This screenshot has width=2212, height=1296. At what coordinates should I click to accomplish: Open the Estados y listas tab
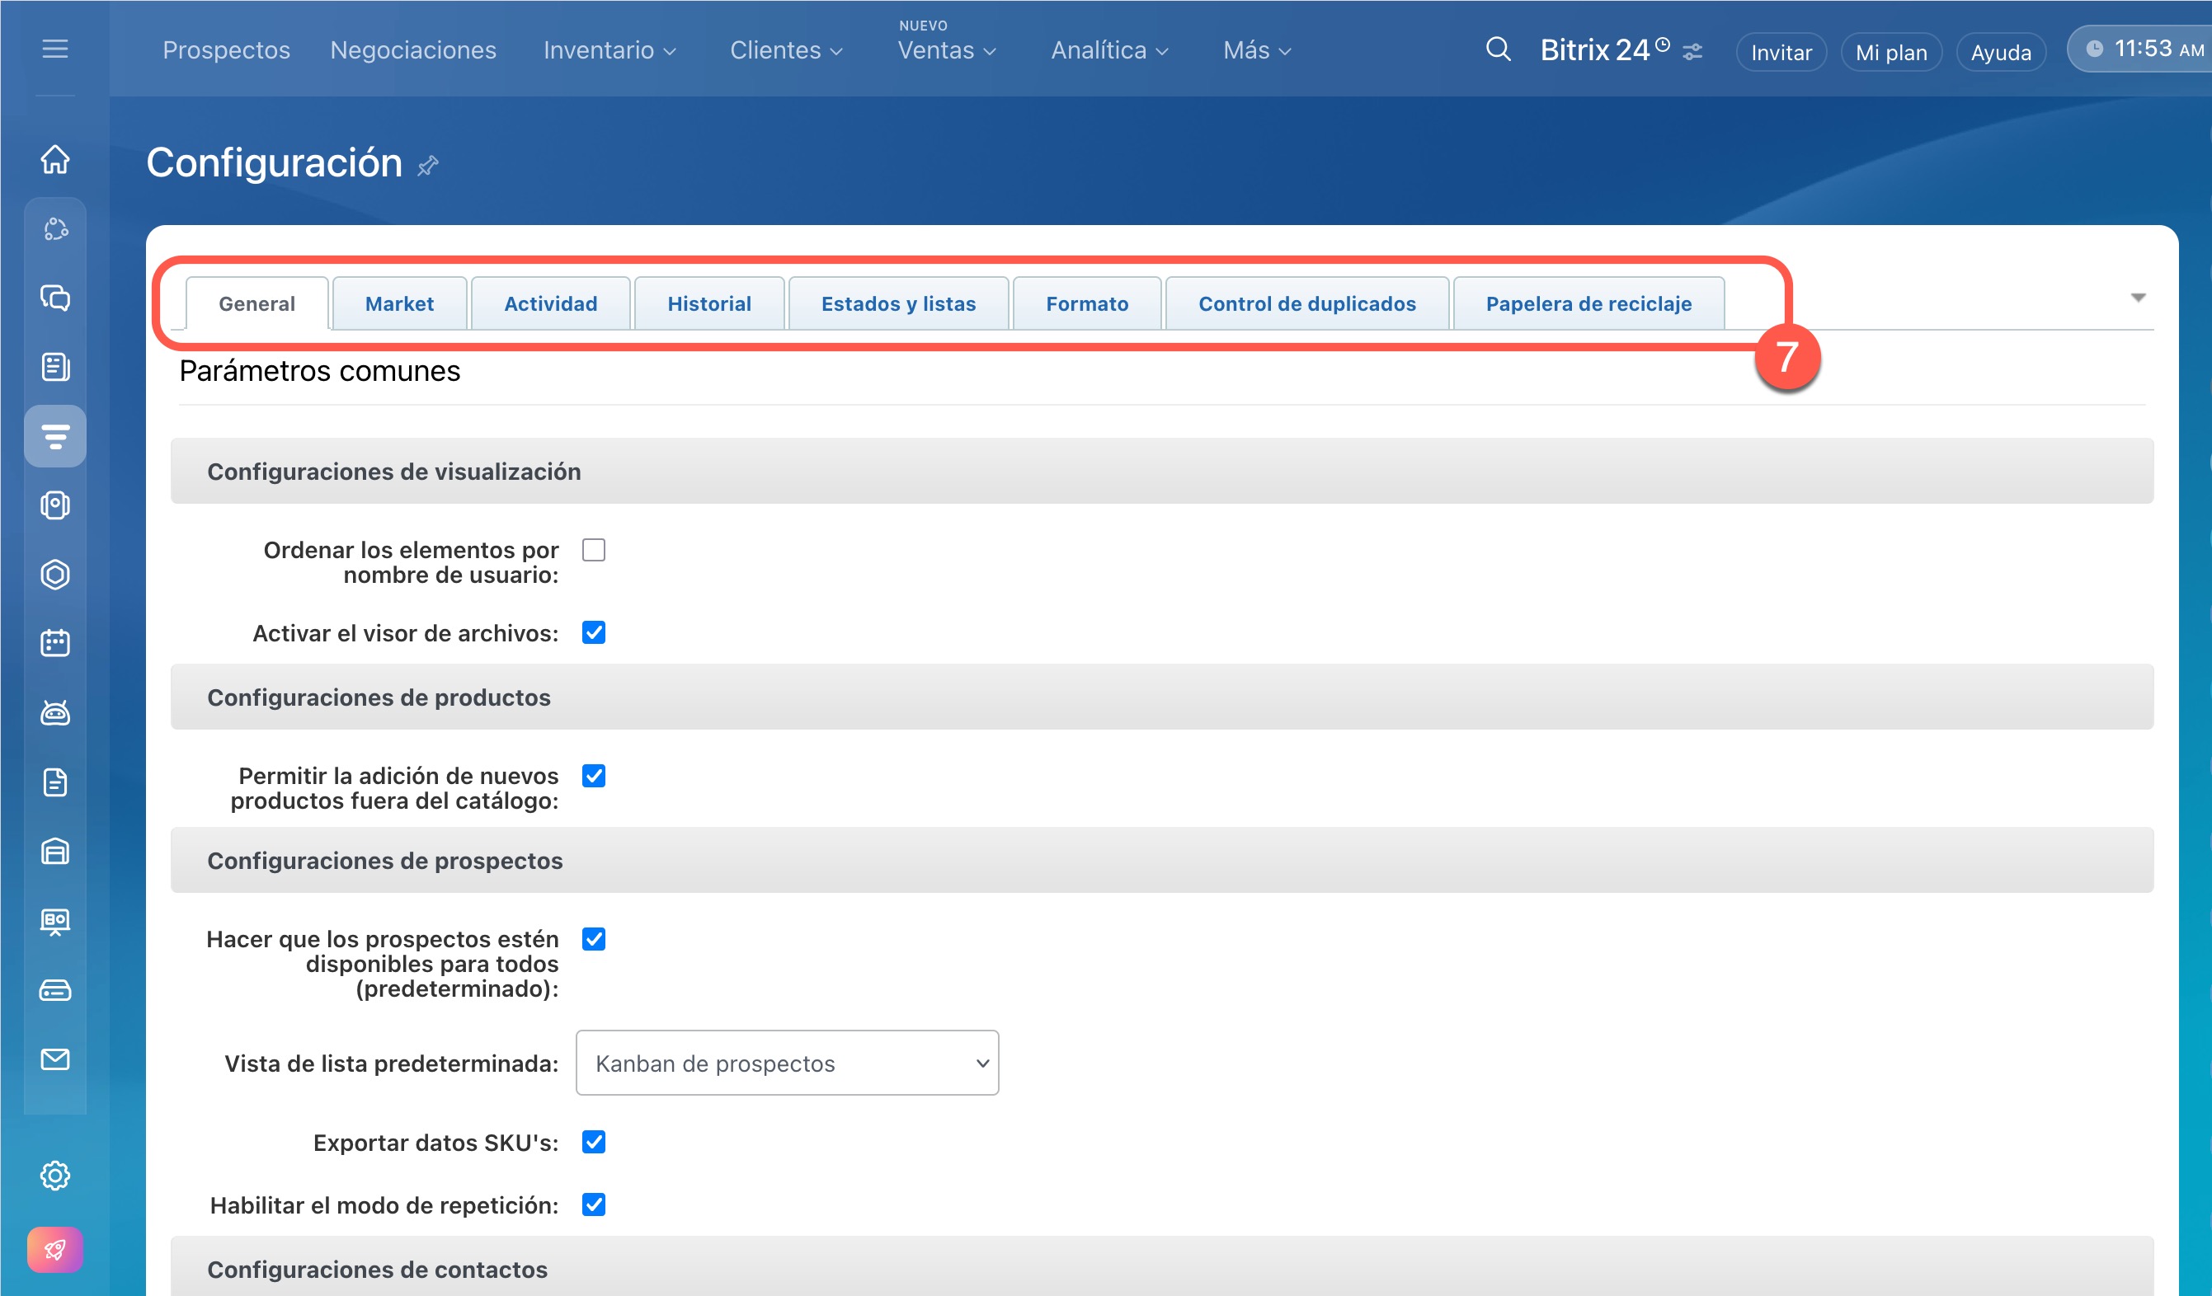(898, 303)
